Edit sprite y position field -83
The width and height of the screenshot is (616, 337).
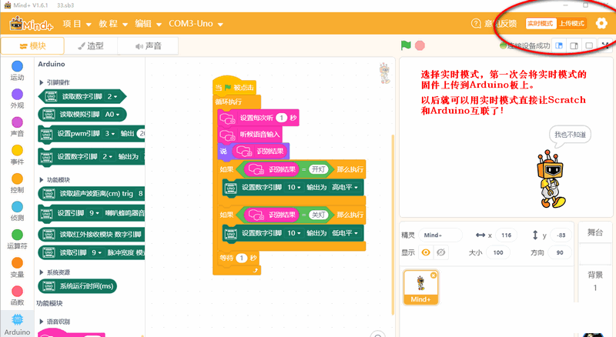point(561,235)
